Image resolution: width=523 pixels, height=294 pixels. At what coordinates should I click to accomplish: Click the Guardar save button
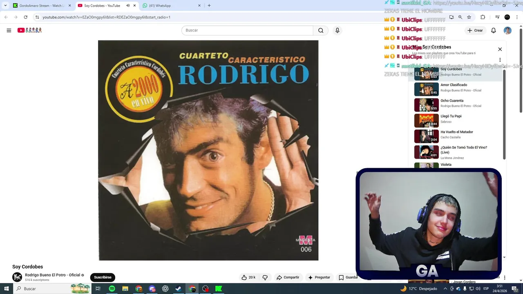point(348,277)
